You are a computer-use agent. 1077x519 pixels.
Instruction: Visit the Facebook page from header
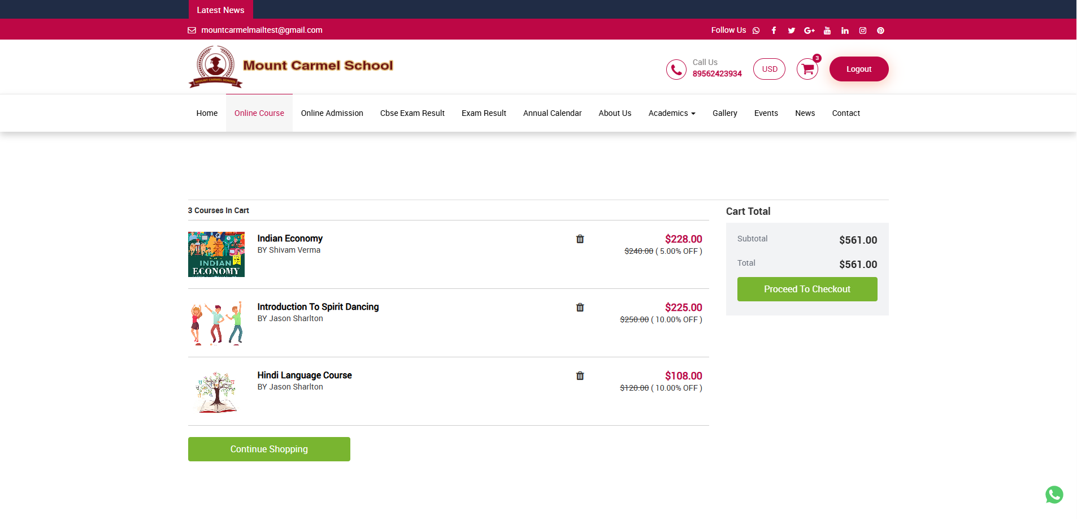tap(774, 31)
